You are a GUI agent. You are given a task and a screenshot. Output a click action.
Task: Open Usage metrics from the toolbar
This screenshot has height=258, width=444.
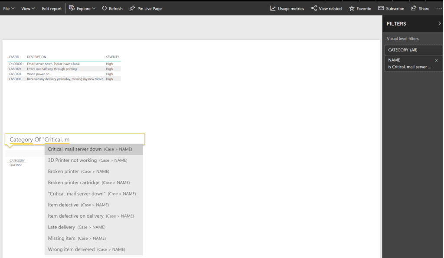click(x=272, y=8)
